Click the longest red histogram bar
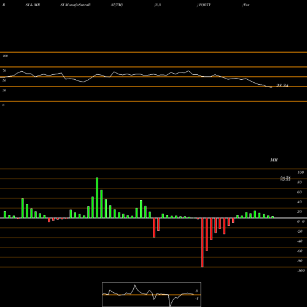The image size is (307, 307). (203, 243)
